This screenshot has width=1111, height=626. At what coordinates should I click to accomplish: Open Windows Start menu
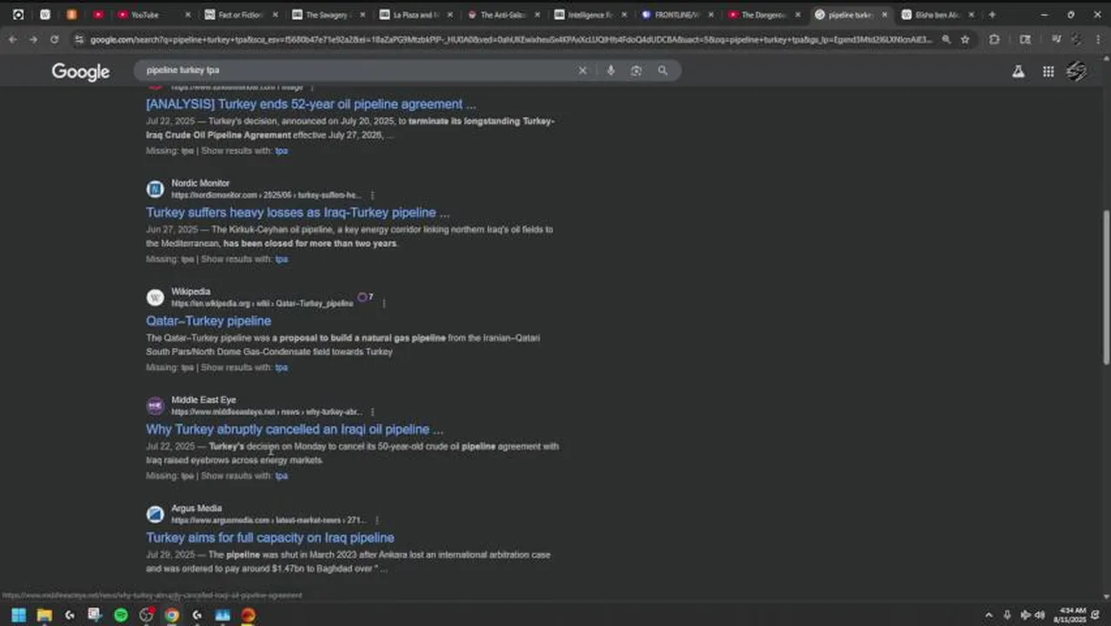pos(18,615)
